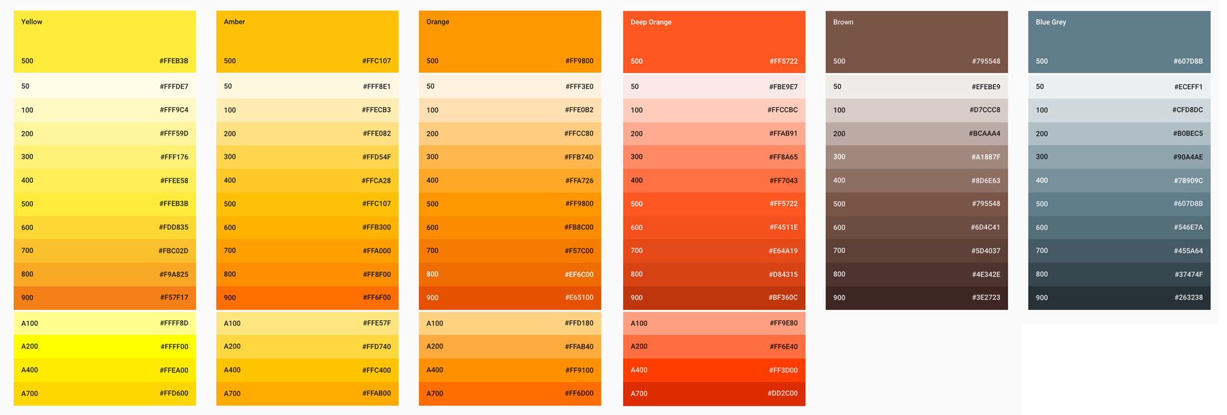
Task: Choose the Orange 800 #EF6C00 color row
Action: pyautogui.click(x=510, y=274)
